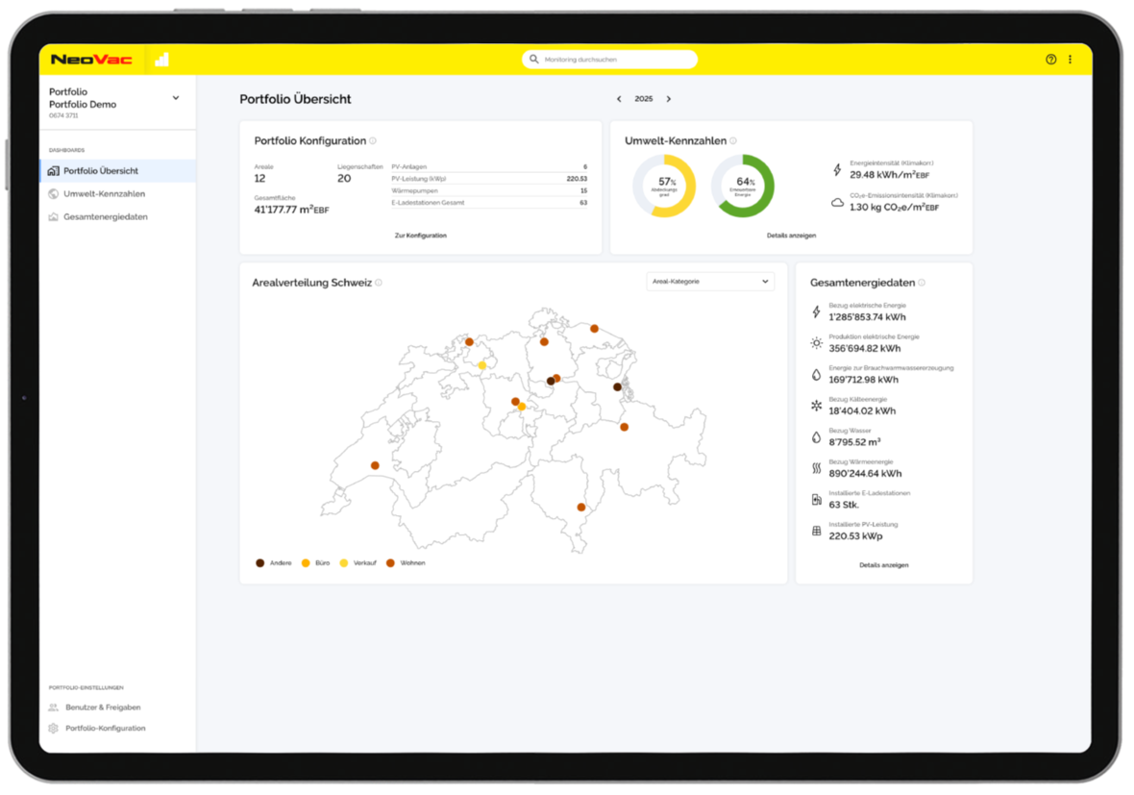Screen dimensions: 1134x795
Task: Switch to Umwelt-Kennzahlen dashboard
Action: pos(102,193)
